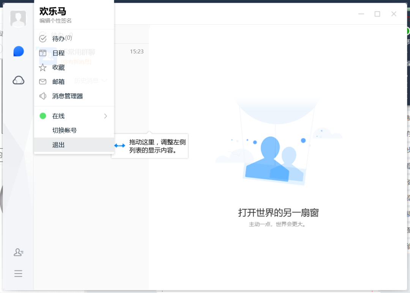The image size is (410, 293).
Task: Open the 日程 menu entry
Action: (74, 53)
